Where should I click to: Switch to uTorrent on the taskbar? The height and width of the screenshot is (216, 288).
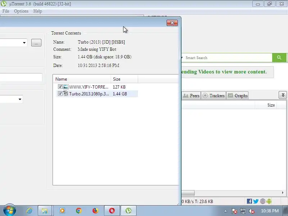click(x=129, y=211)
